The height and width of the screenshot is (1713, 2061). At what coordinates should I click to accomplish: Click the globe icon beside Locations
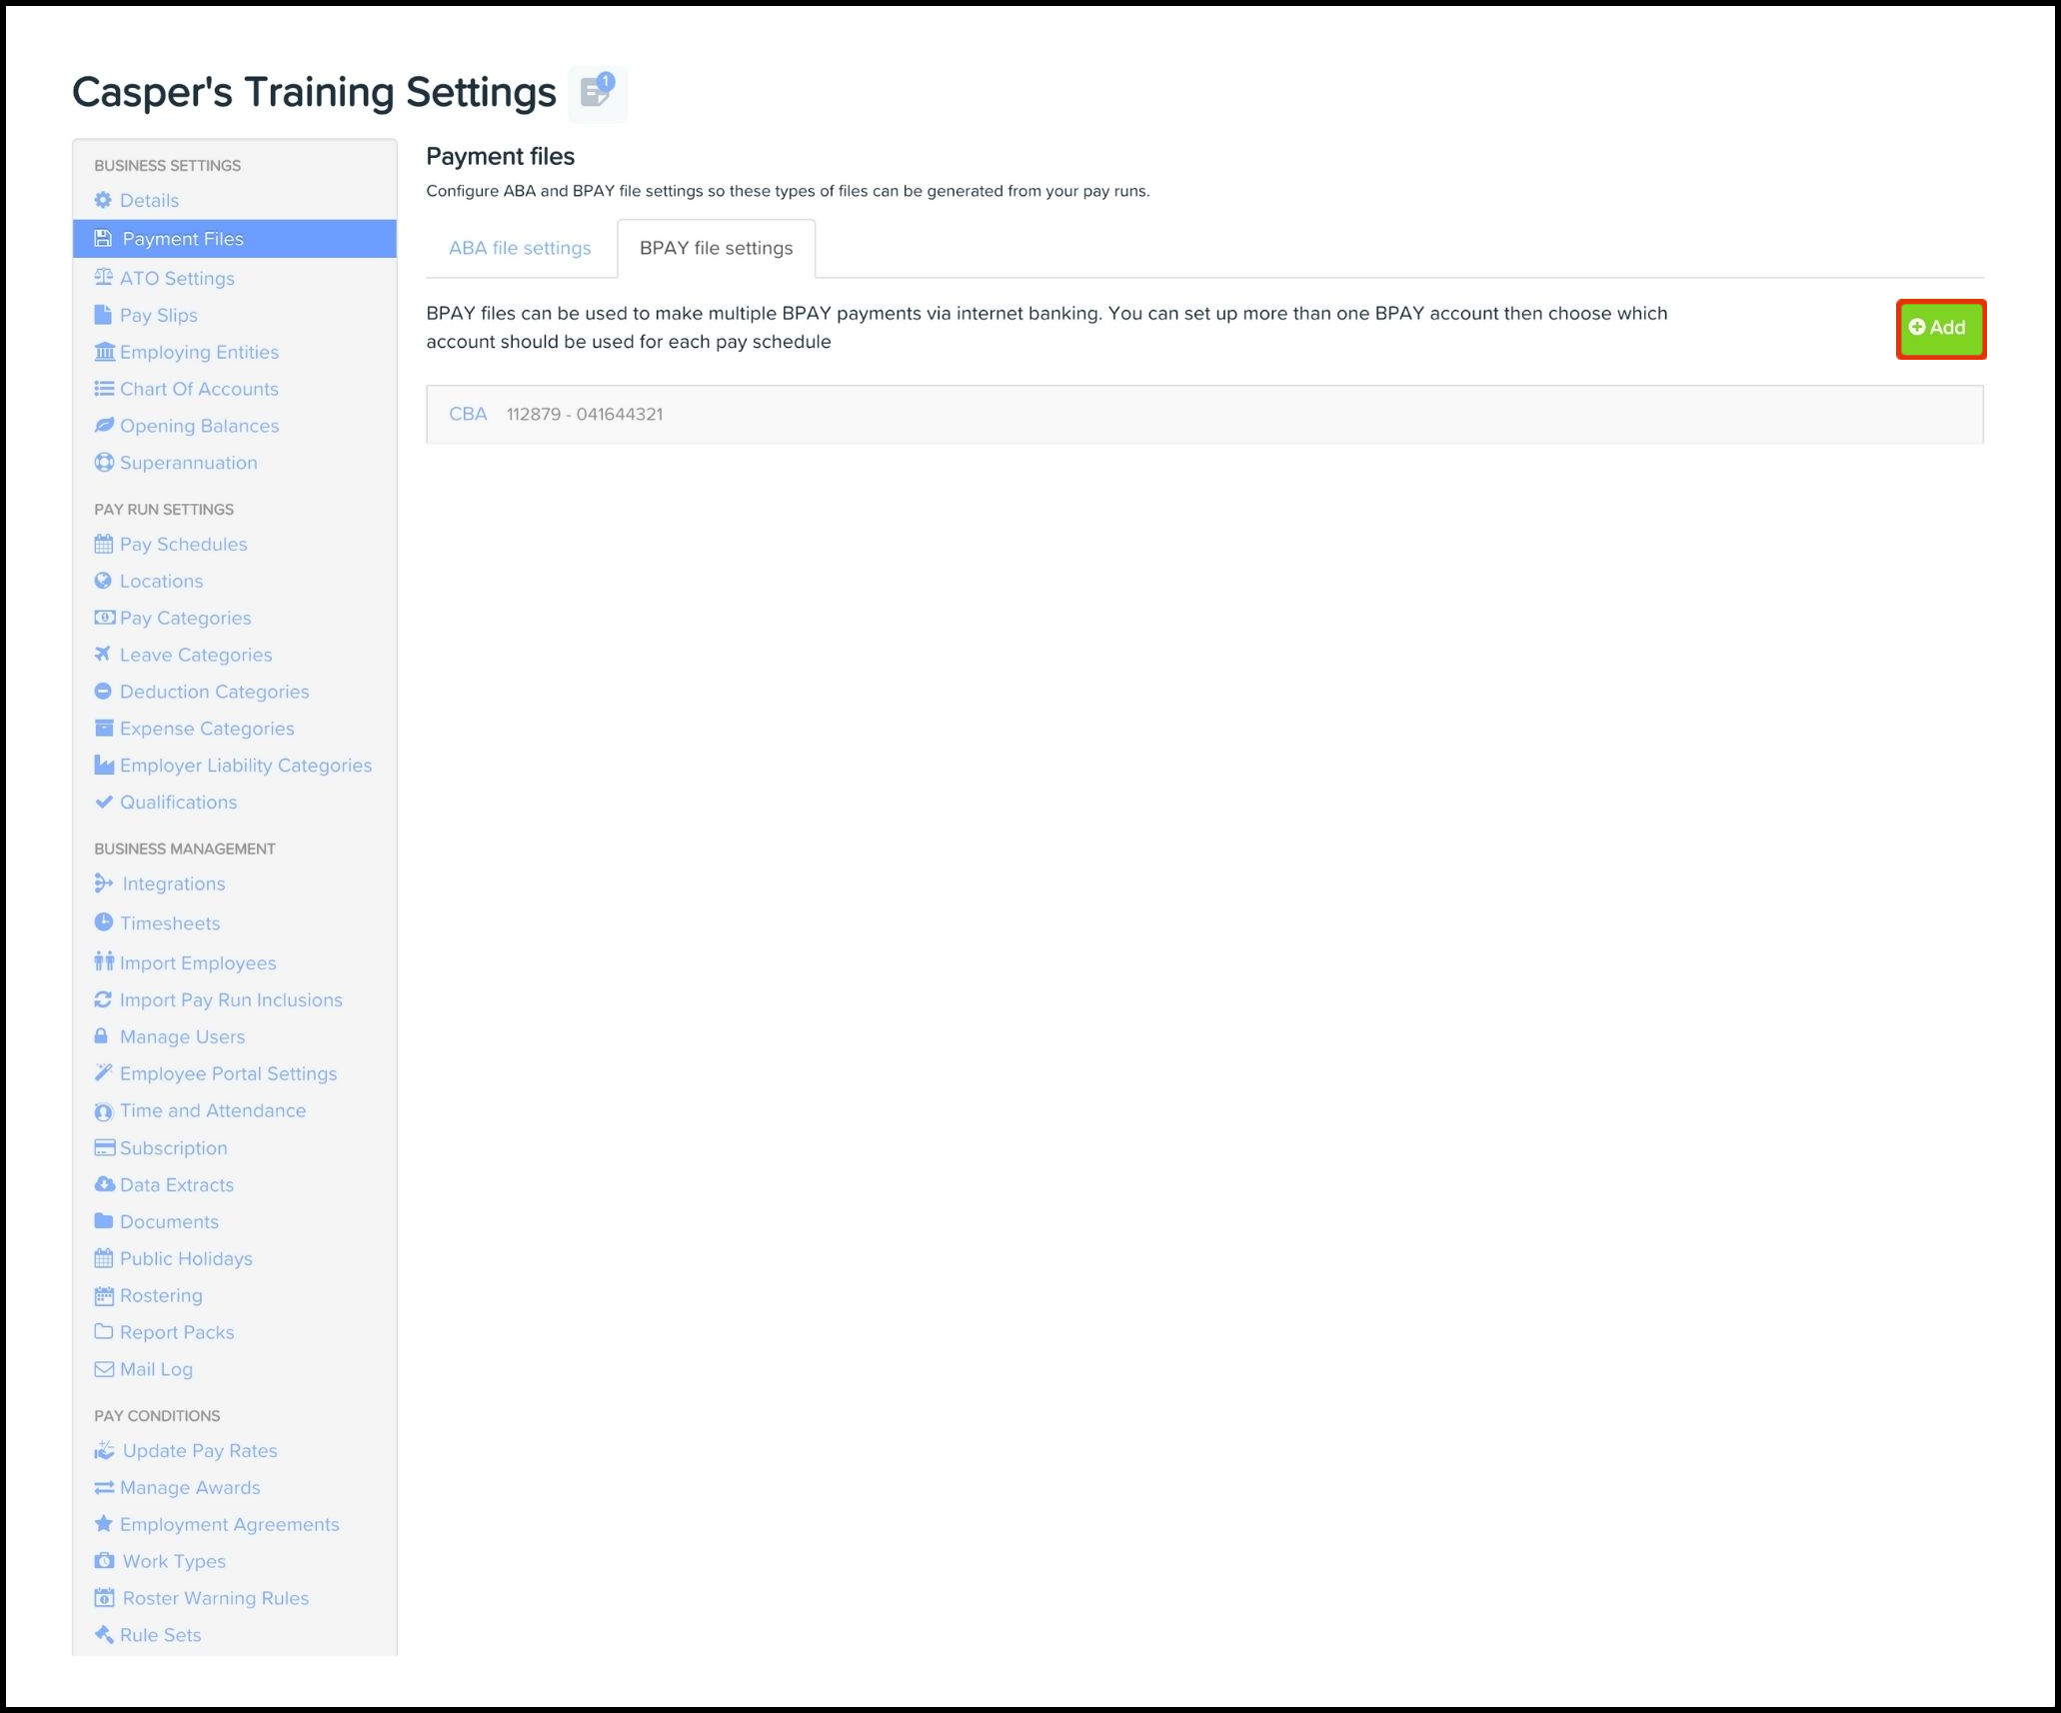(103, 581)
